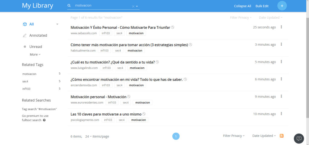The width and height of the screenshot is (309, 145).
Task: Open the three-dot menu for Las 10 claves
Action: coord(281,114)
